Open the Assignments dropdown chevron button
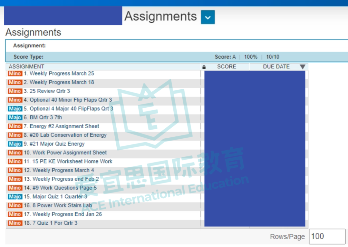This screenshot has height=247, width=348. coord(208,17)
